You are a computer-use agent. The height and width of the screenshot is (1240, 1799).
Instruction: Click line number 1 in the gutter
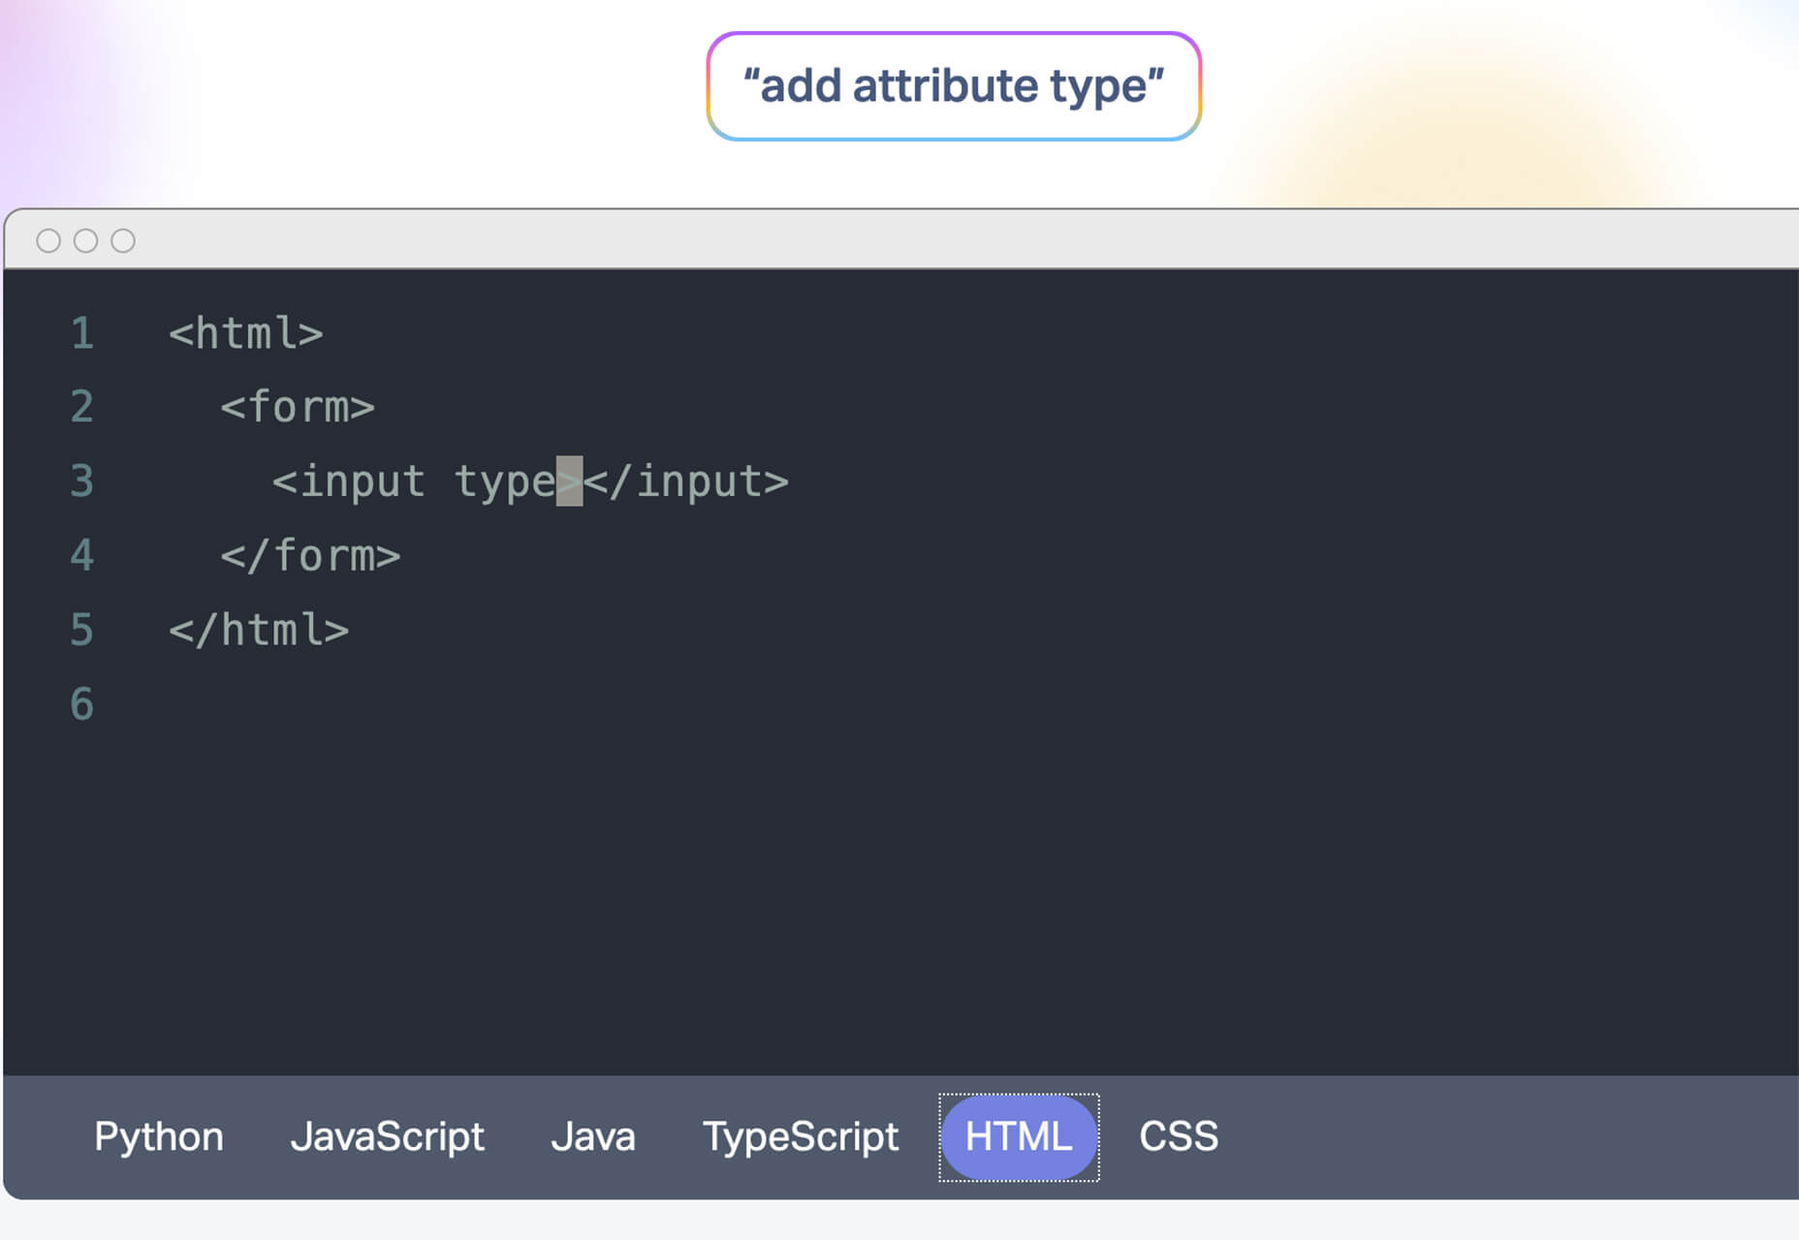[x=82, y=333]
